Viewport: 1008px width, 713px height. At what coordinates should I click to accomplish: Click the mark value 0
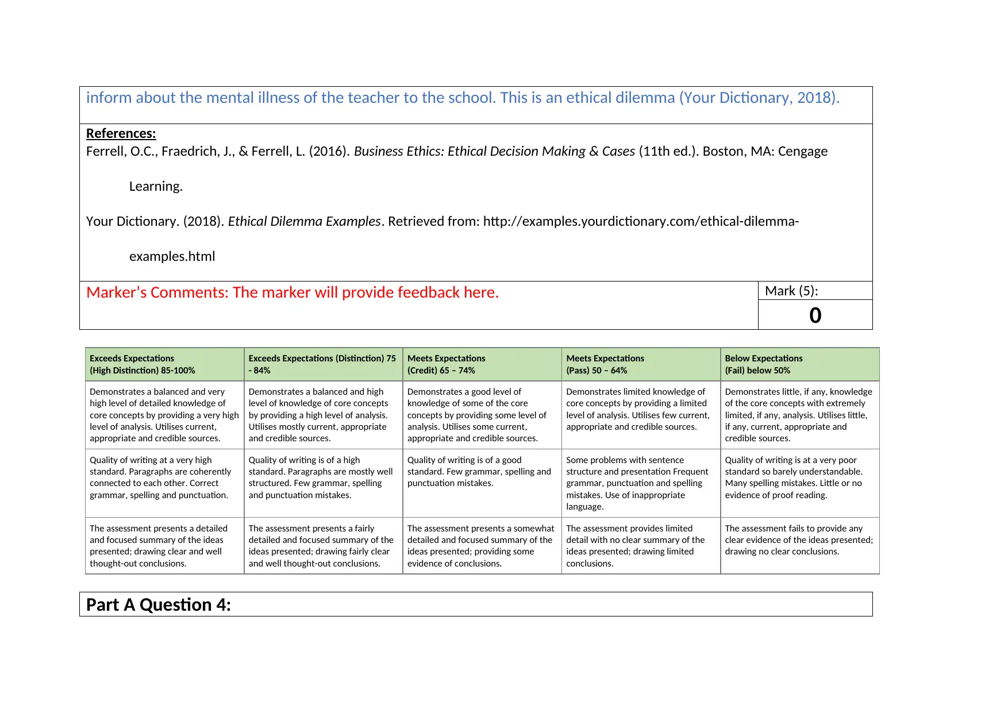click(815, 315)
